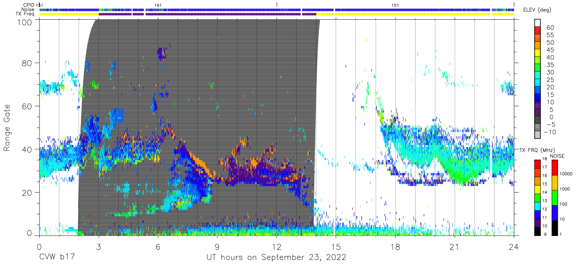The image size is (578, 267).
Task: Click the '13' label on the TX FRQ scale
Action: click(x=545, y=201)
